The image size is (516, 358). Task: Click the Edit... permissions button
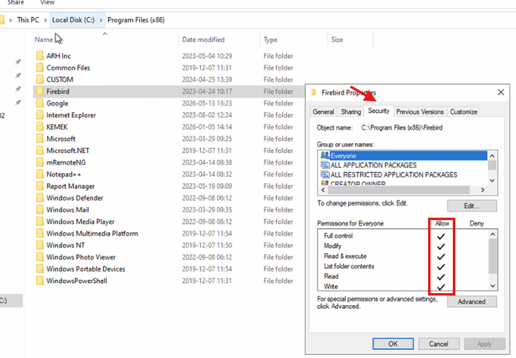pos(471,206)
